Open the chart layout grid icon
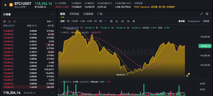213x96 pixels. click(x=207, y=14)
